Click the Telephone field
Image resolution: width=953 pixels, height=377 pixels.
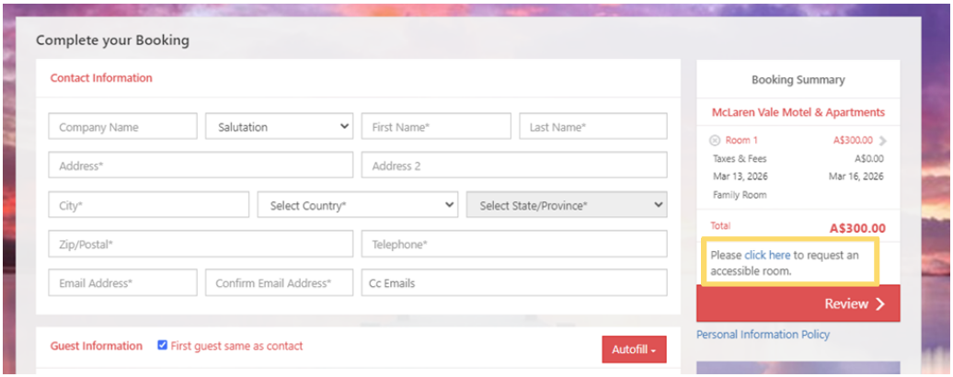(514, 244)
